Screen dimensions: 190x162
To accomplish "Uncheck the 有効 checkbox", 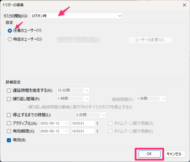I will 9,140.
